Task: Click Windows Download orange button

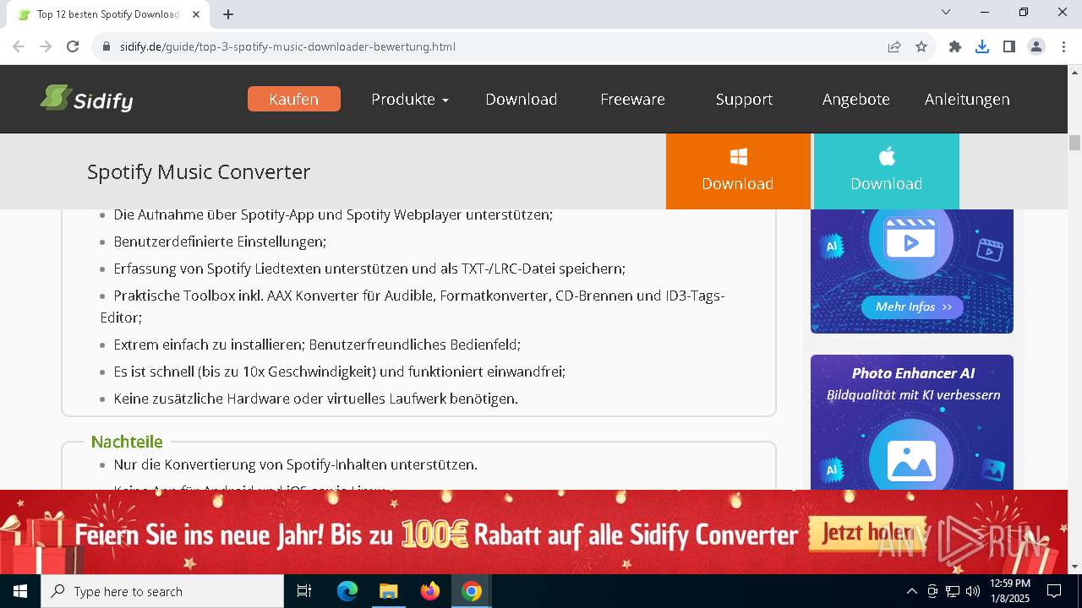Action: pyautogui.click(x=738, y=171)
